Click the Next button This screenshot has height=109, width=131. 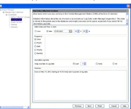[x=89, y=106]
